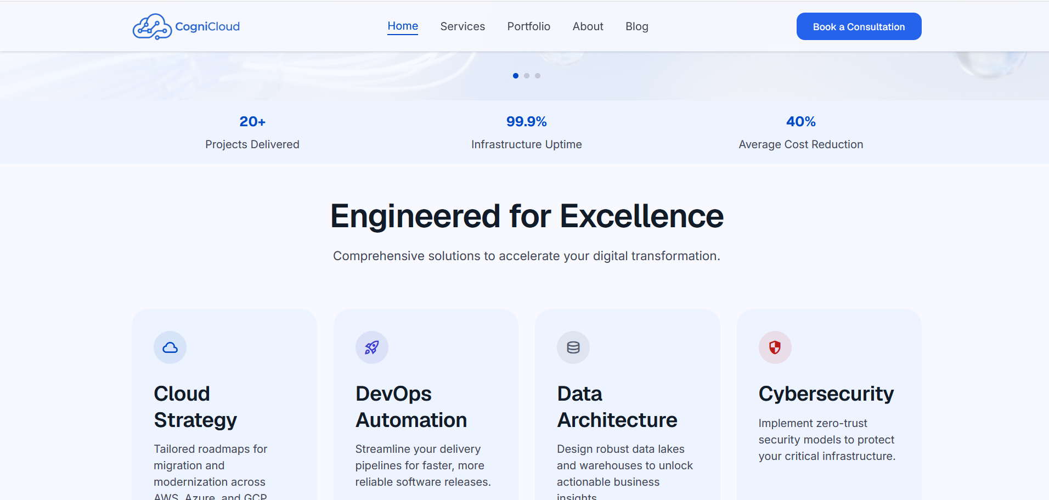Click the Streamline your delivery pipelines description
The image size is (1049, 500).
pyautogui.click(x=423, y=465)
